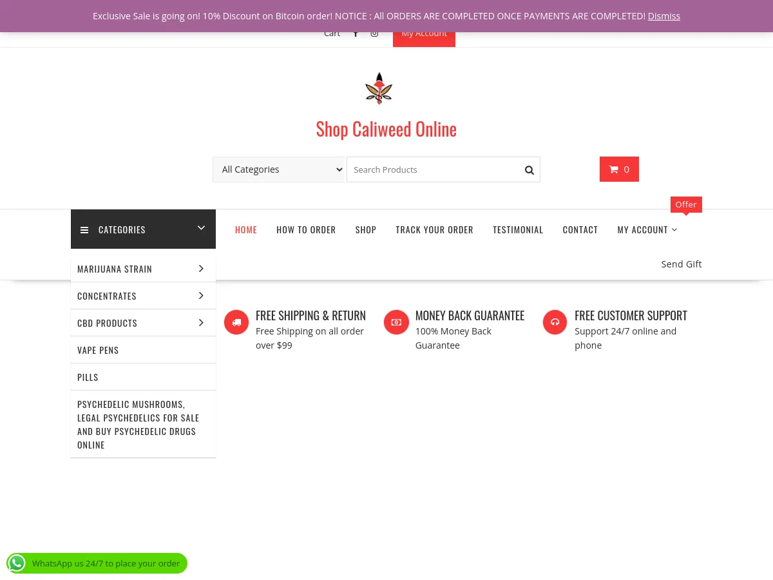Click the search magnifier icon
773x580 pixels.
click(x=529, y=169)
